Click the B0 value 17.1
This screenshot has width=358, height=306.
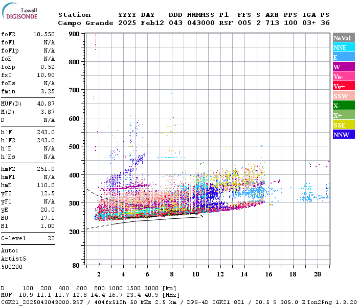pyautogui.click(x=48, y=218)
